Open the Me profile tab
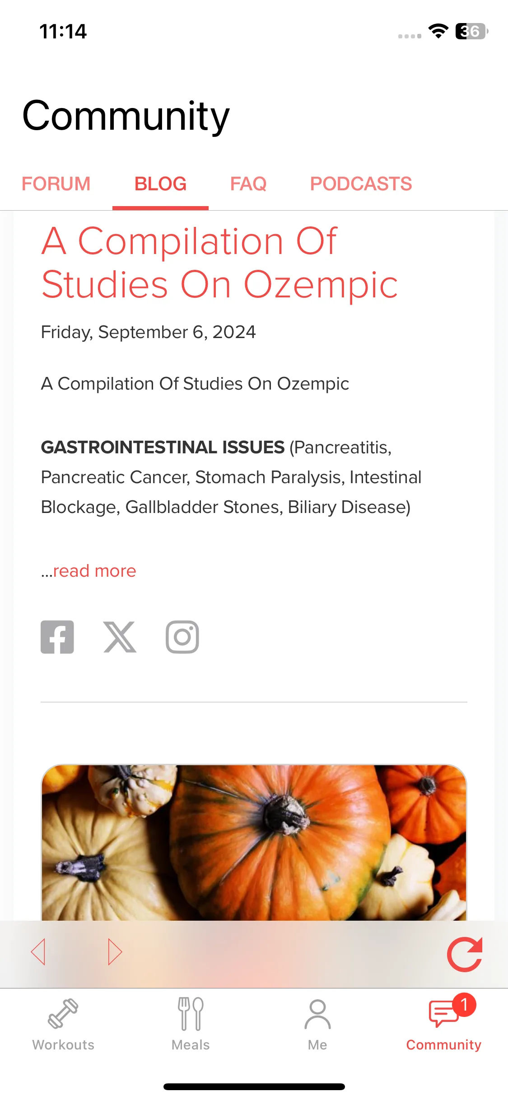The image size is (508, 1101). (x=317, y=1025)
